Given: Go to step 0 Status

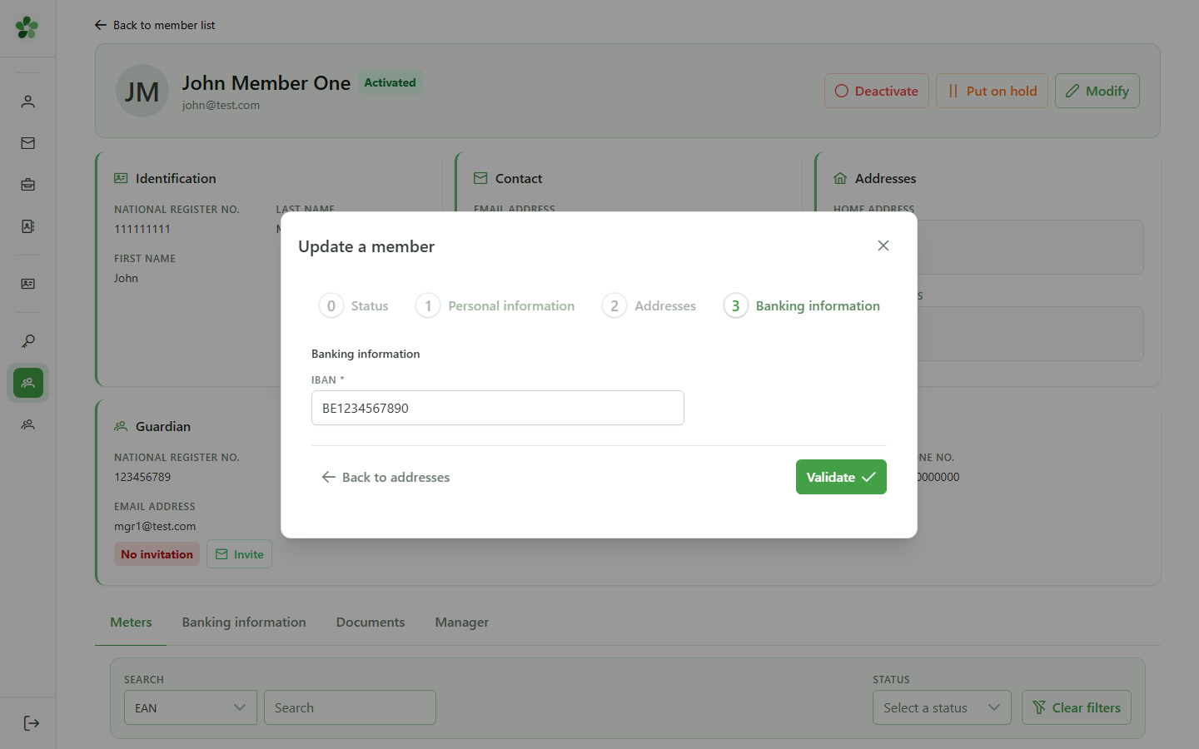Looking at the screenshot, I should [354, 305].
